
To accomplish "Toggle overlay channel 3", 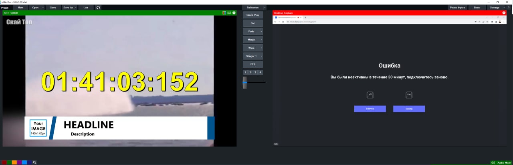I will point(256,72).
